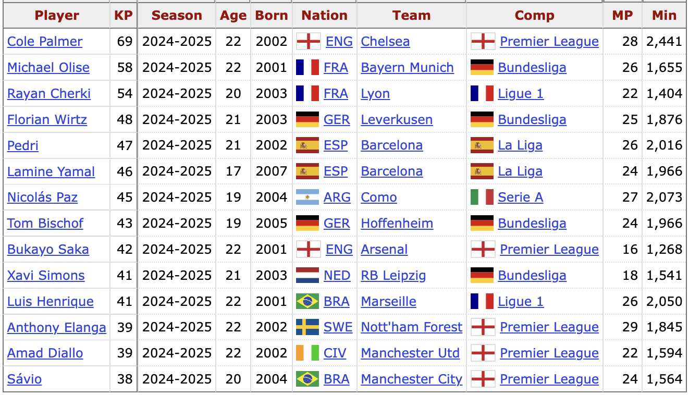
Task: Follow the Nicolás Paz player link
Action: [x=42, y=197]
